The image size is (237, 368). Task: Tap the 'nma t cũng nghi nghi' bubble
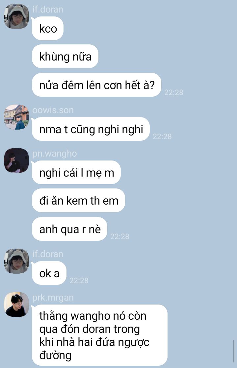tap(91, 129)
